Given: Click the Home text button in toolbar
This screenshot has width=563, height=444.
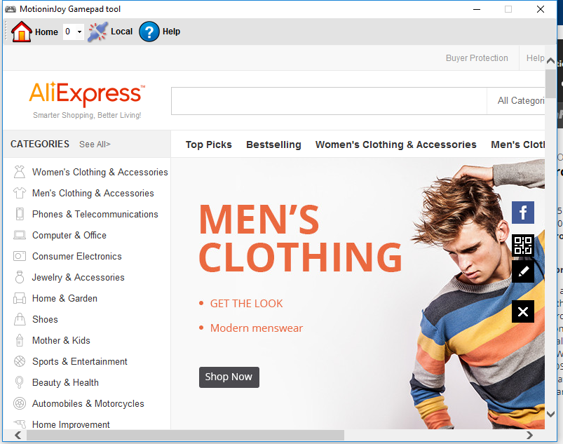Looking at the screenshot, I should (46, 32).
